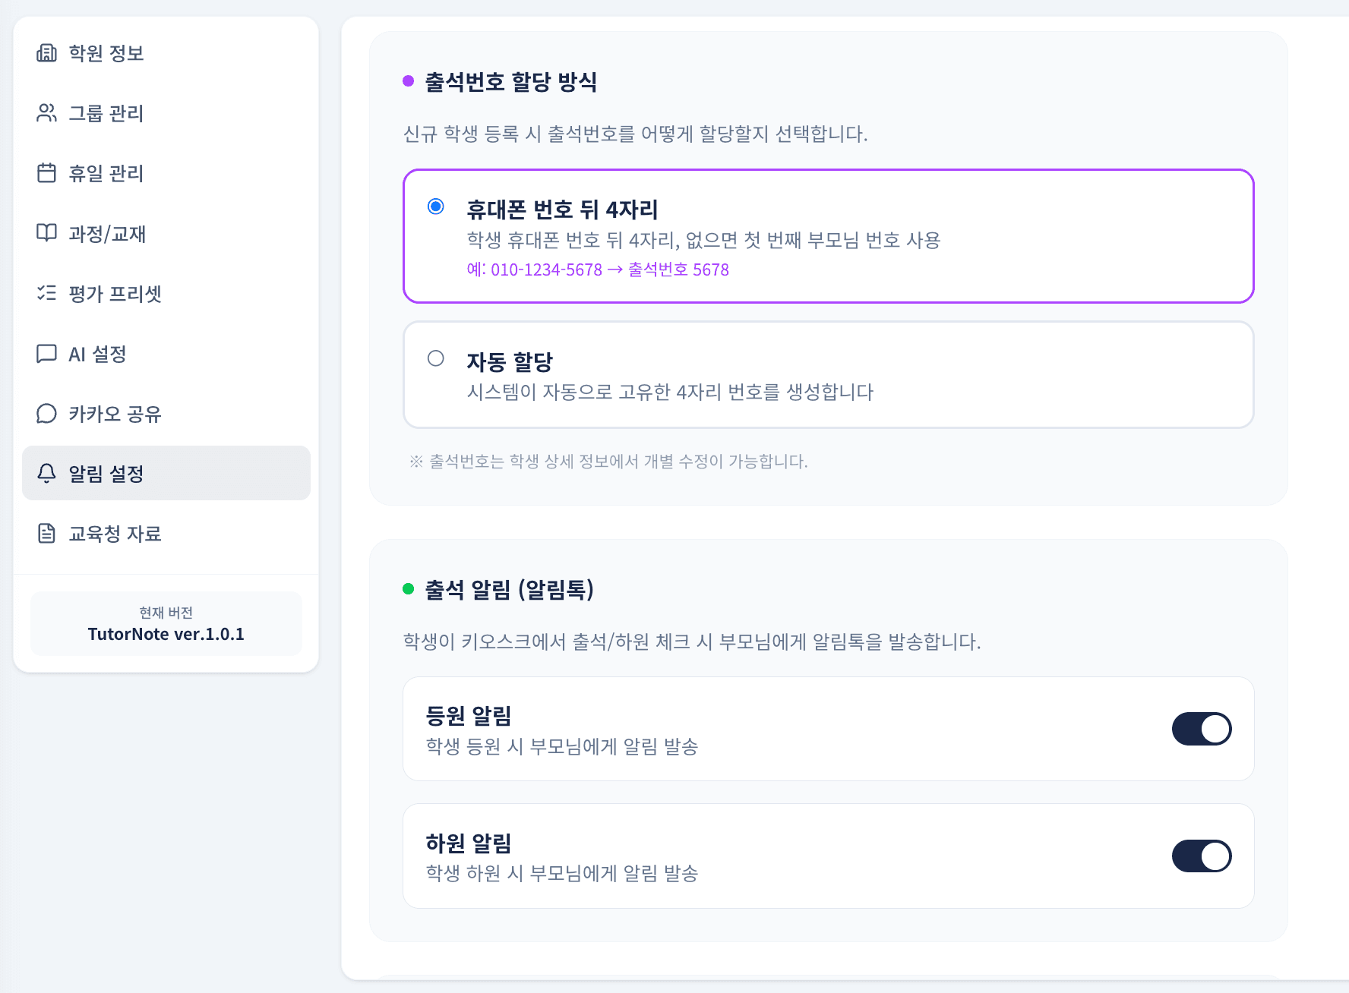Click the 과정/교재 book icon
1349x993 pixels.
click(x=46, y=234)
